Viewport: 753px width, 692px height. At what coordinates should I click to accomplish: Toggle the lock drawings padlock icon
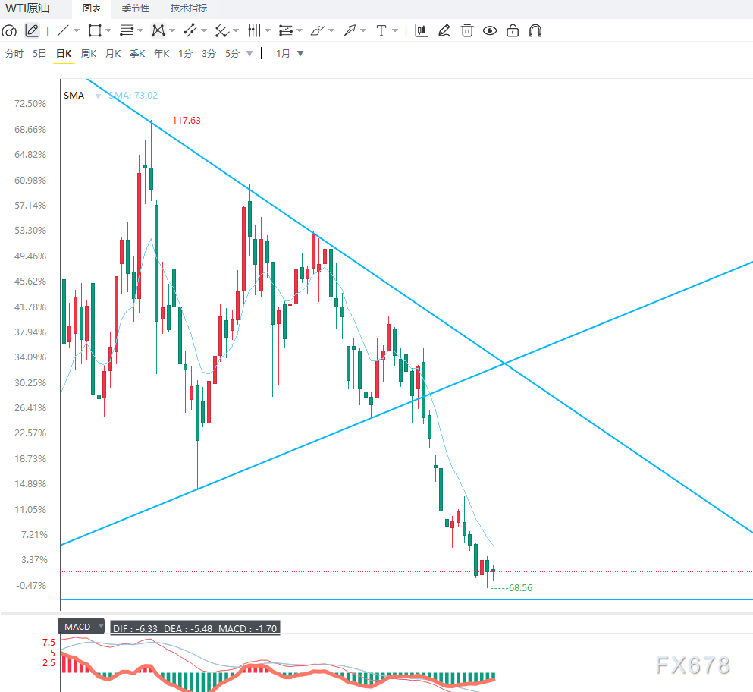coord(513,31)
